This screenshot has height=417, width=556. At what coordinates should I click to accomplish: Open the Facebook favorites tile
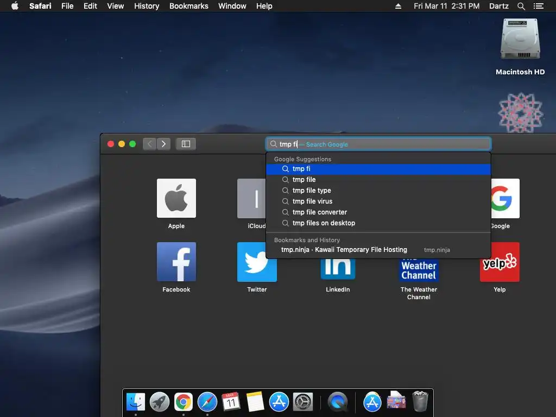pyautogui.click(x=176, y=262)
